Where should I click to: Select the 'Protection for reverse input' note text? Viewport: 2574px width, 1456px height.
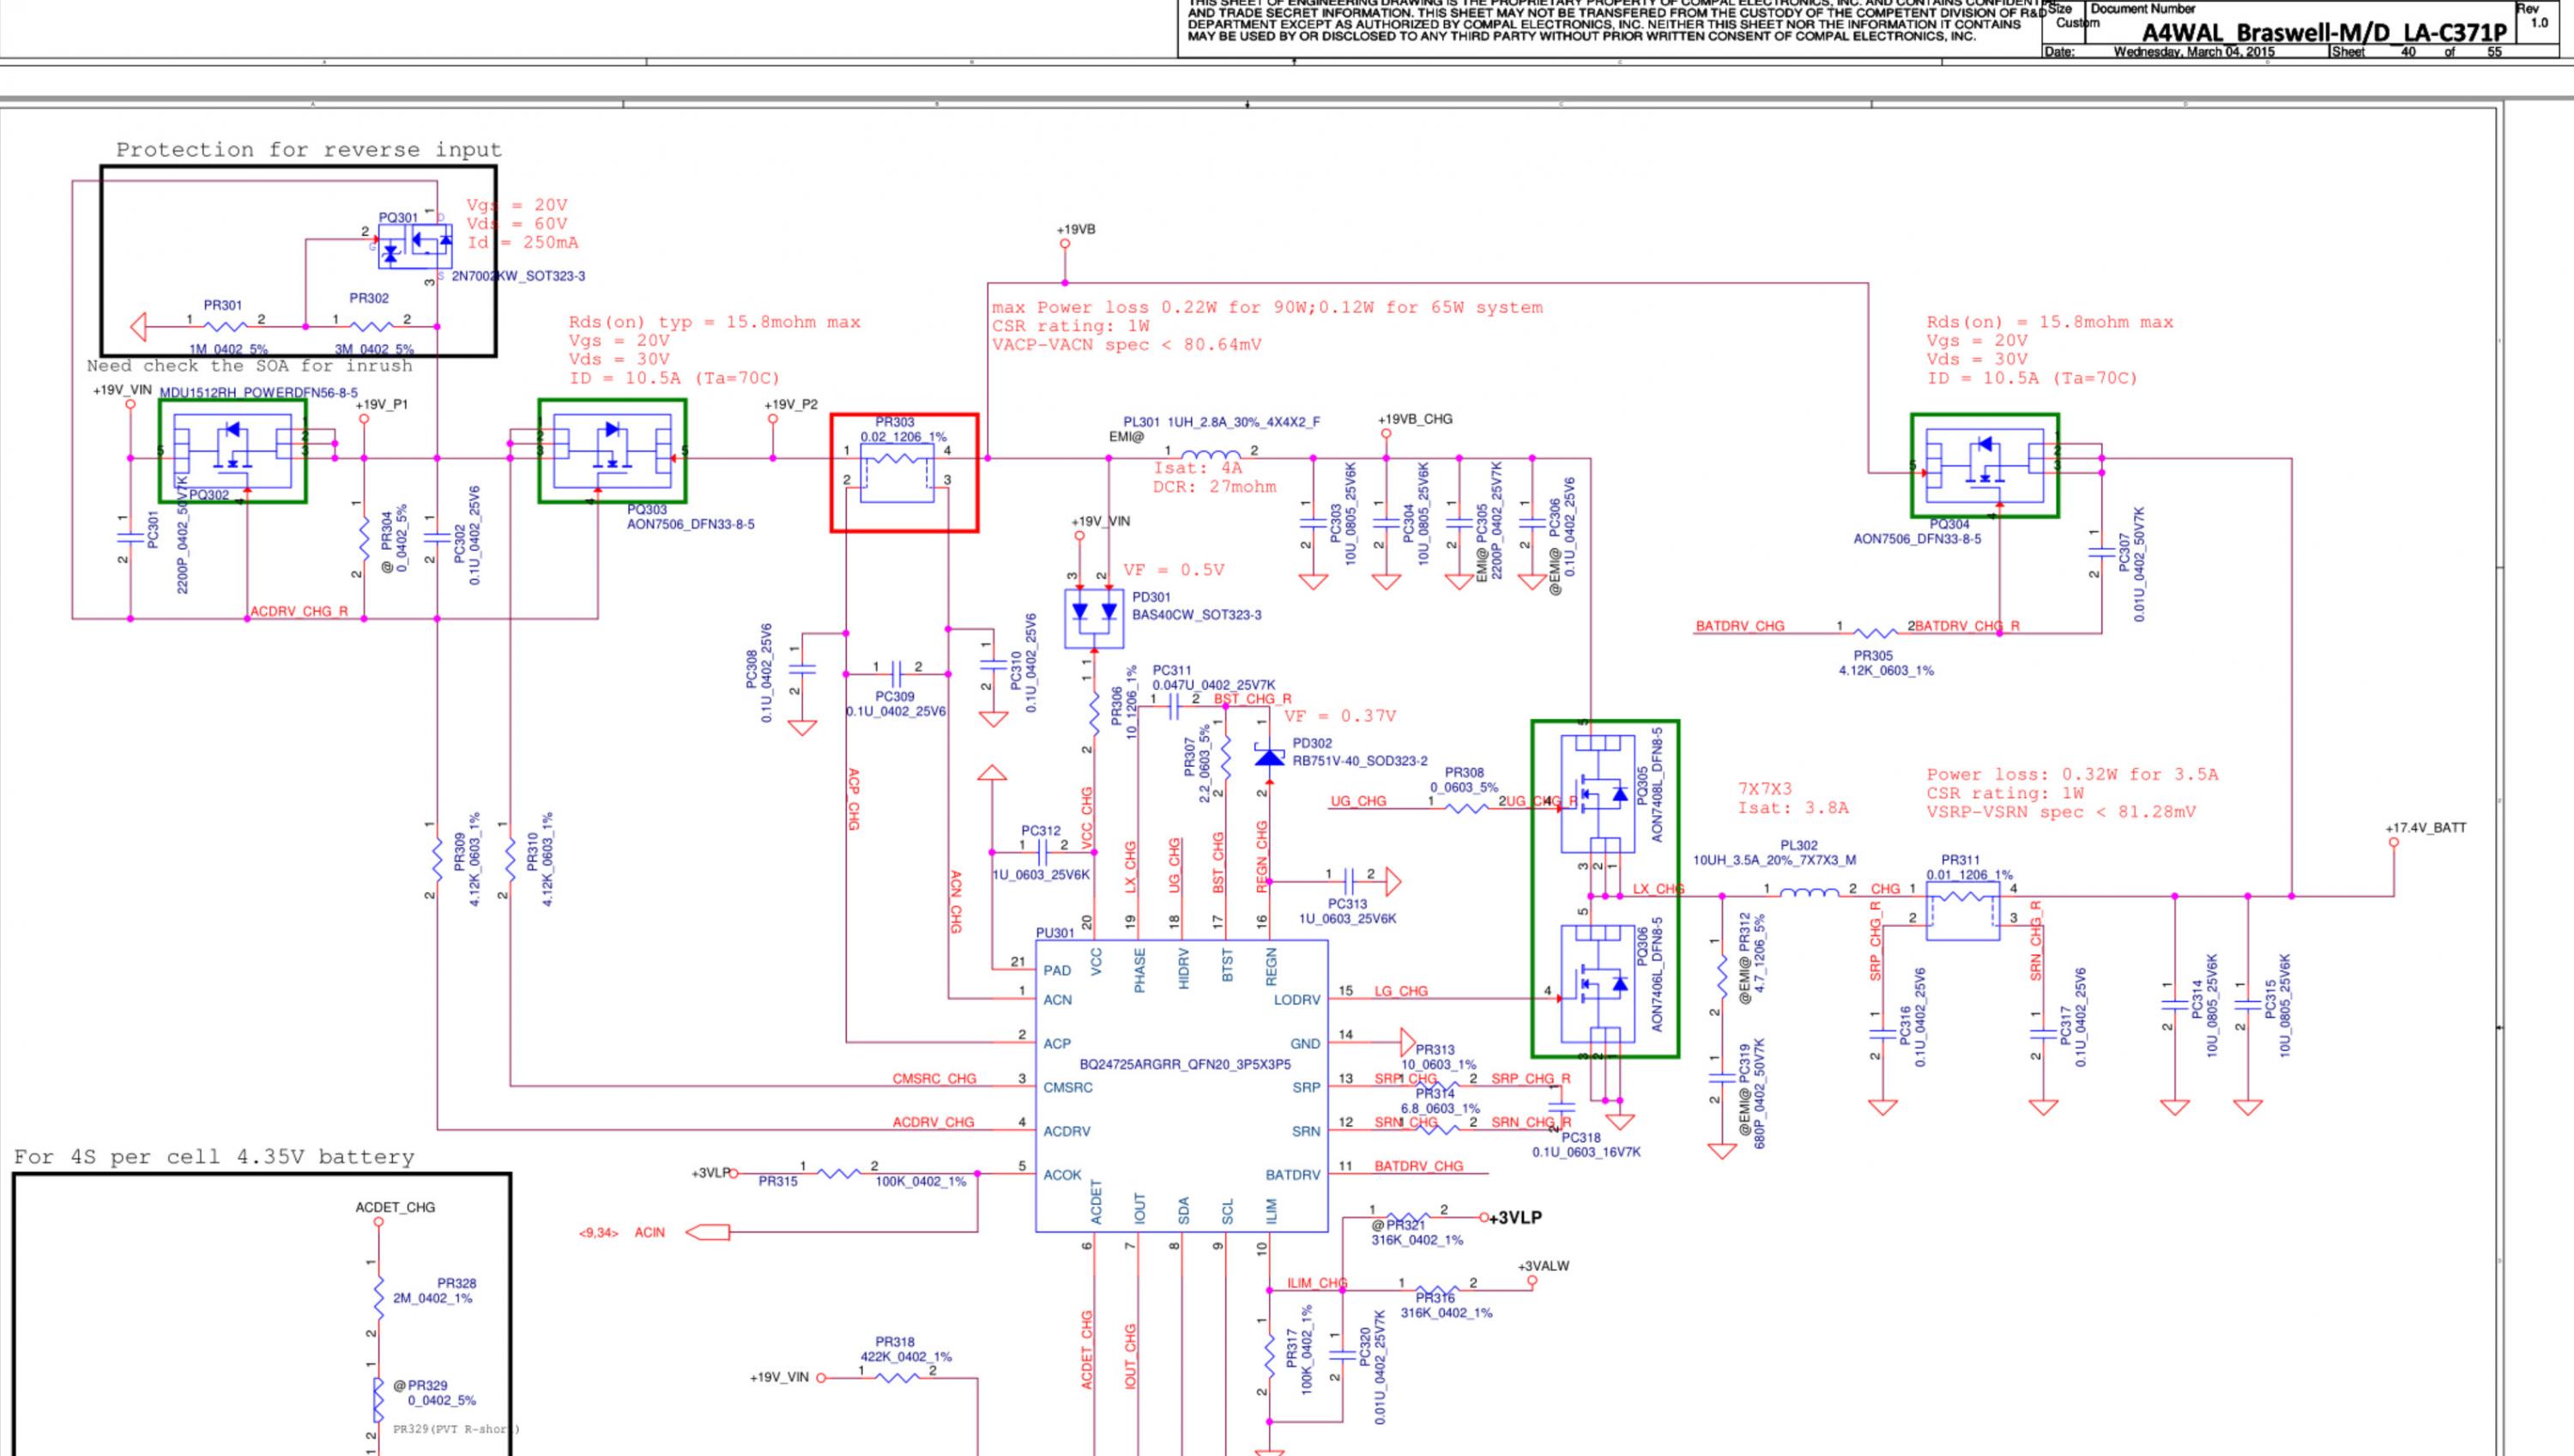pos(308,150)
